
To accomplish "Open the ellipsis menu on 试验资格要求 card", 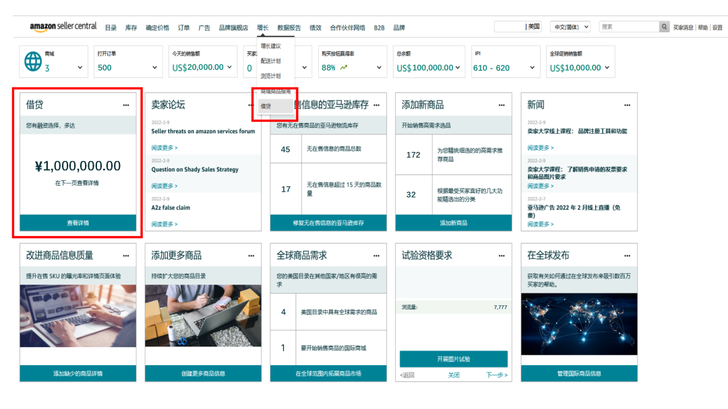I will click(x=502, y=256).
